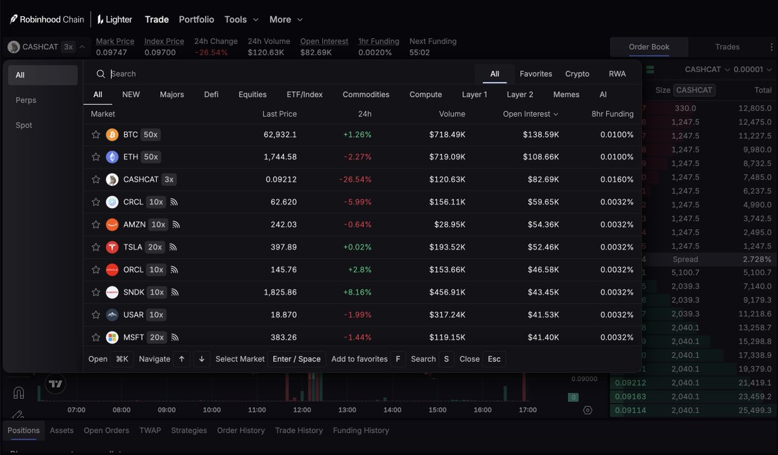
Task: Open the More dropdown menu
Action: tap(285, 19)
